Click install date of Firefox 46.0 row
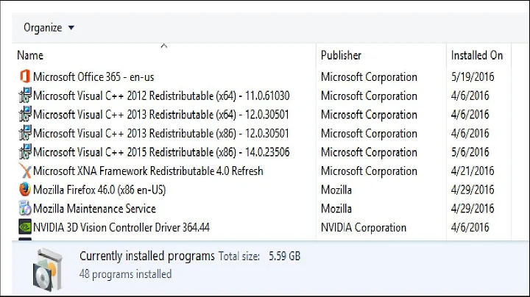The height and width of the screenshot is (297, 530). tap(473, 190)
